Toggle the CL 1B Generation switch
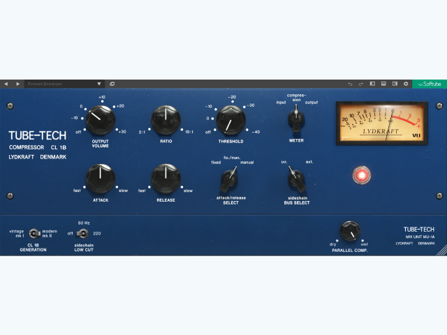447x335 pixels. pos(34,234)
